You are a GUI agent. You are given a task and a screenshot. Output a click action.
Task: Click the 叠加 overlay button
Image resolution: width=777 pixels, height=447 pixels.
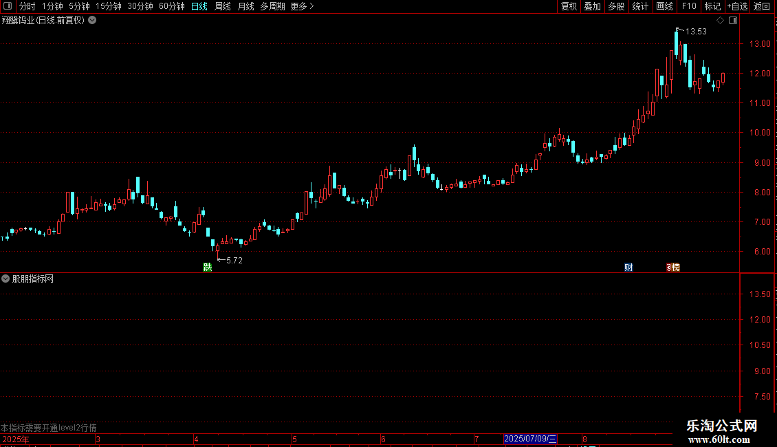pos(592,6)
